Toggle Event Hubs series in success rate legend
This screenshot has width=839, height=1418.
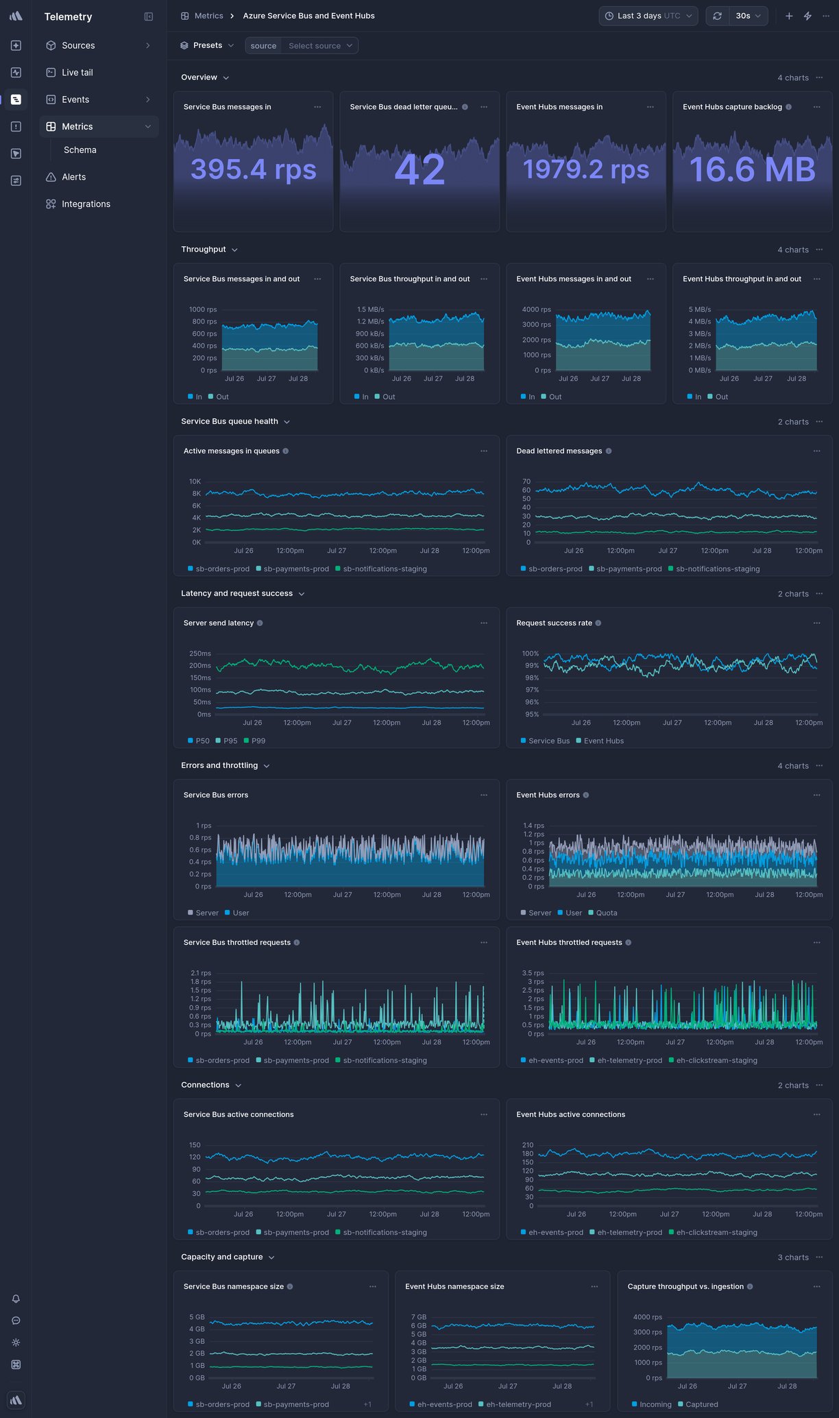[x=600, y=741]
